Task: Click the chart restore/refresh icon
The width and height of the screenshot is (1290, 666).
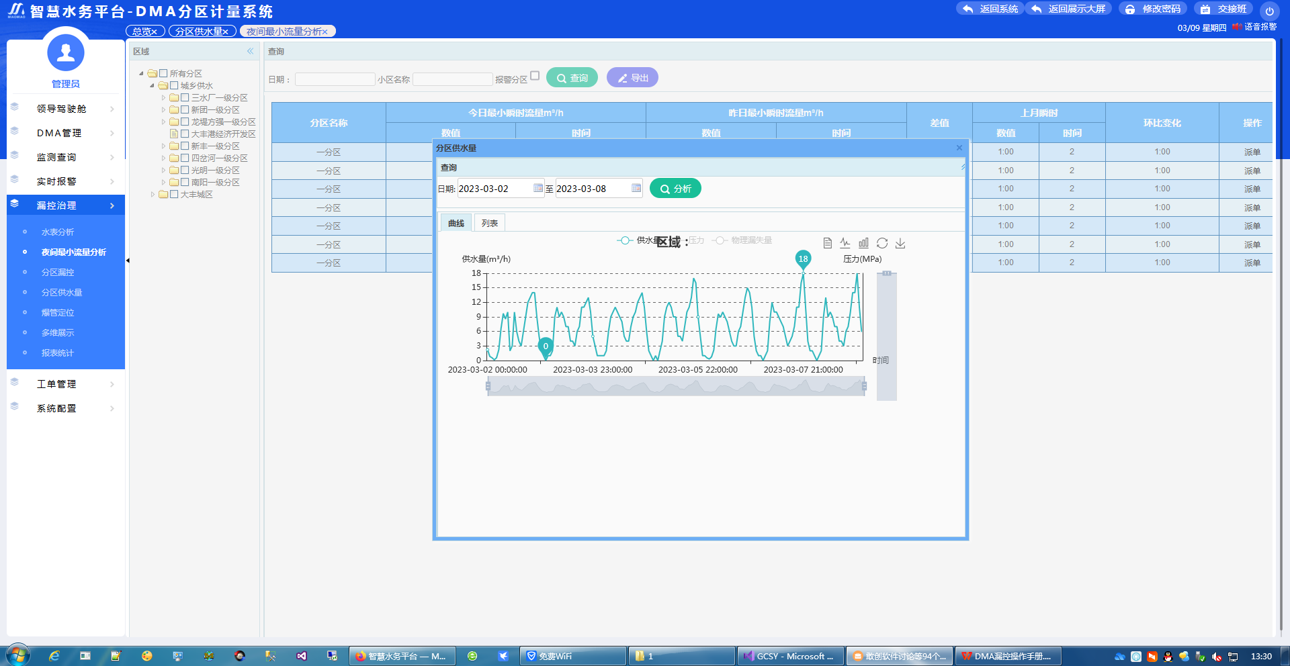Action: 882,243
